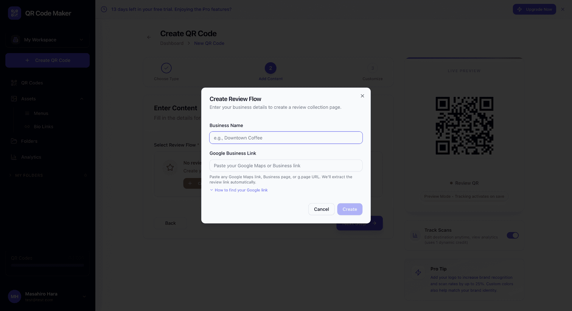
Task: Open QR Codes via its grid icon
Action: [14, 83]
